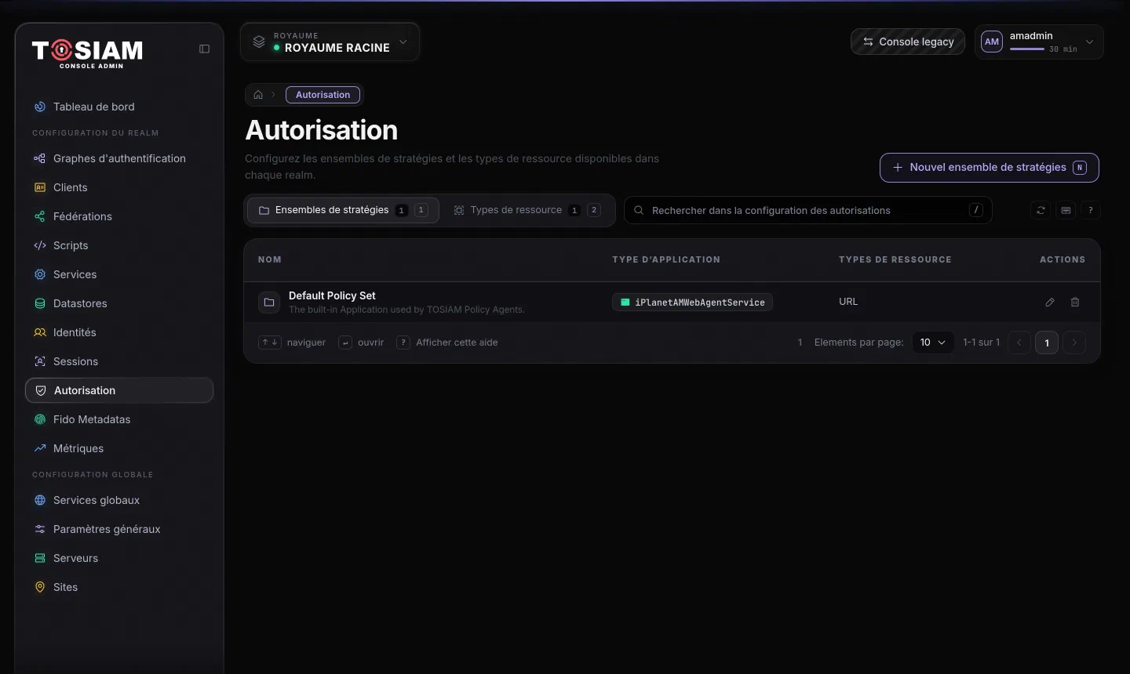The image size is (1130, 674).
Task: Click the URL resource type cell
Action: pos(848,302)
